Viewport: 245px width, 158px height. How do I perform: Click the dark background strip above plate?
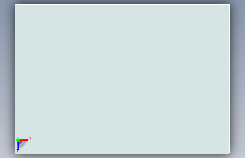122,2
